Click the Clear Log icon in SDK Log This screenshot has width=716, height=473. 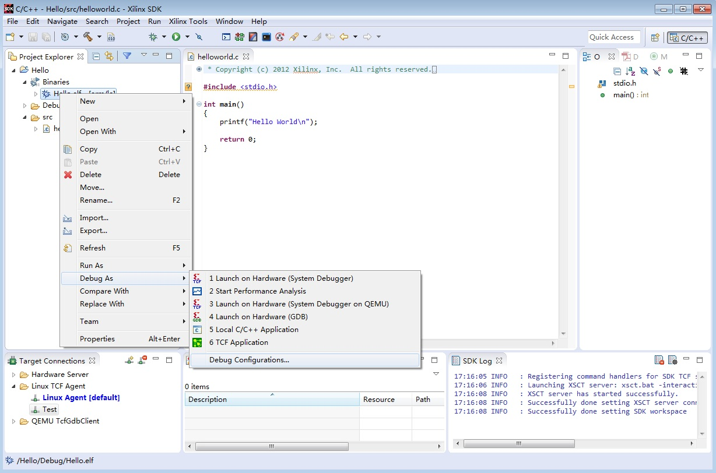(659, 361)
